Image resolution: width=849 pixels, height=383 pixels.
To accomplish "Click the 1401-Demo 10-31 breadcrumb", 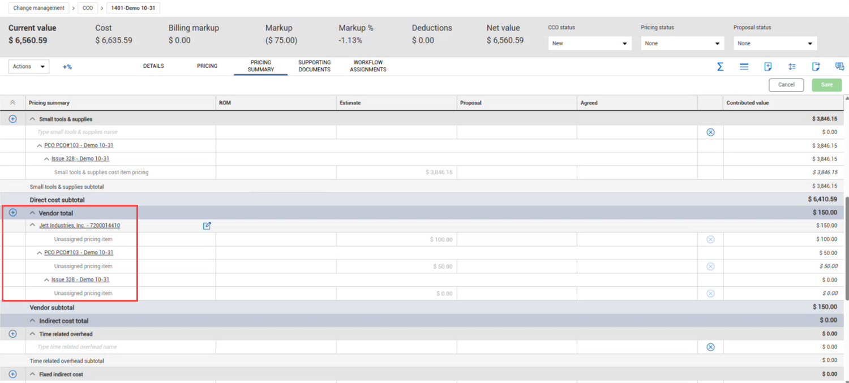I will tap(134, 8).
